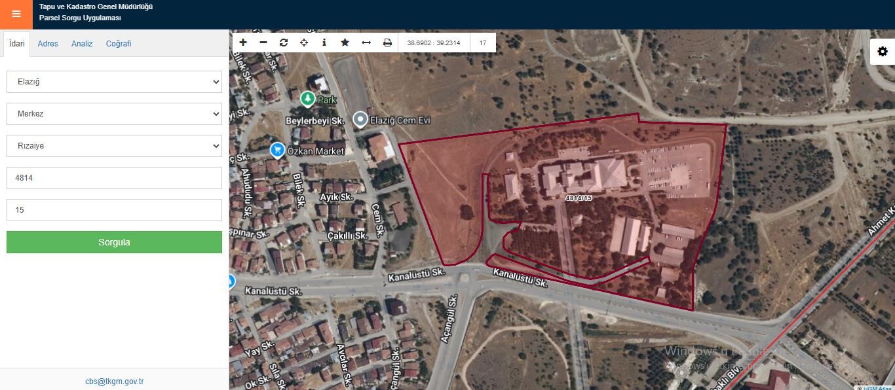Activate the locate crosshair tool
This screenshot has height=390, width=895.
pyautogui.click(x=304, y=43)
